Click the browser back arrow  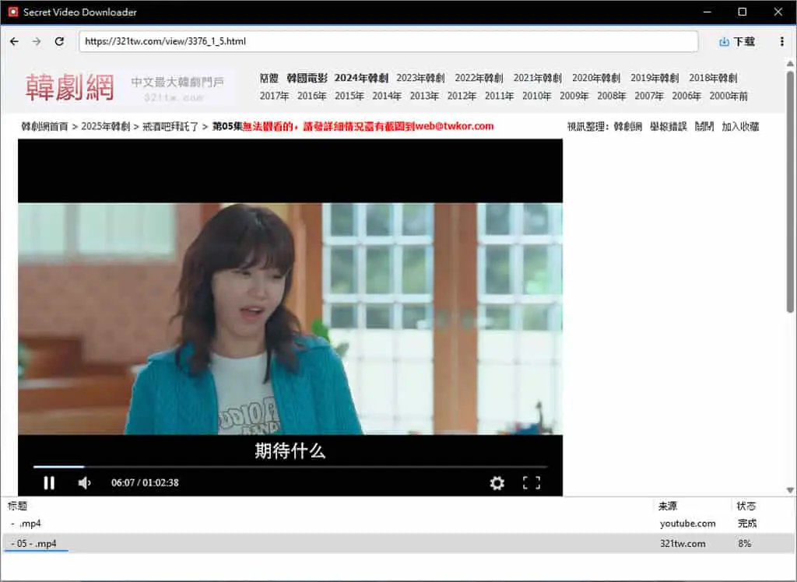pyautogui.click(x=14, y=42)
